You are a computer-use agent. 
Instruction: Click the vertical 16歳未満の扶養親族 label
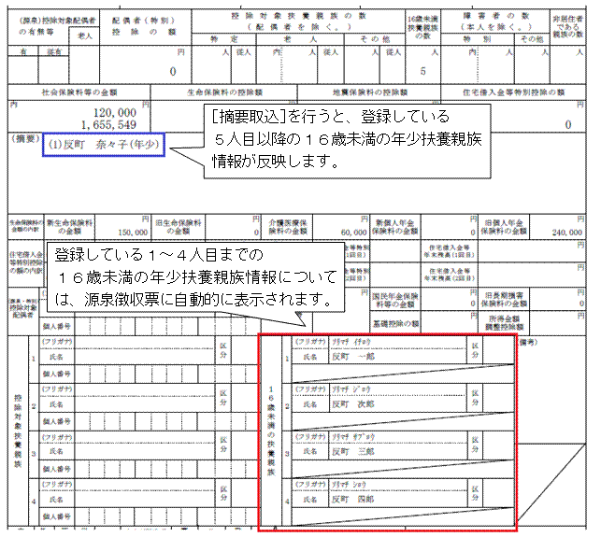(x=271, y=431)
